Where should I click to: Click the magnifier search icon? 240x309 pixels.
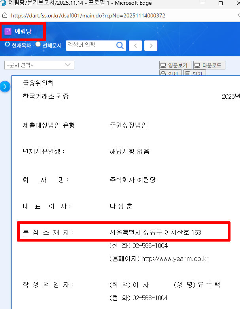coord(120,46)
